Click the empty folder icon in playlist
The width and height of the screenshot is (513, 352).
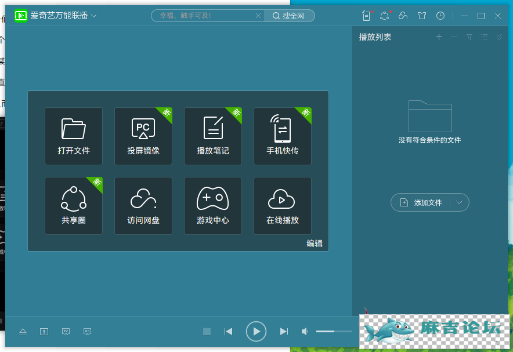coord(430,117)
